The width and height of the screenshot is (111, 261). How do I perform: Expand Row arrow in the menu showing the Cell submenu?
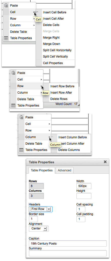pos(34,19)
